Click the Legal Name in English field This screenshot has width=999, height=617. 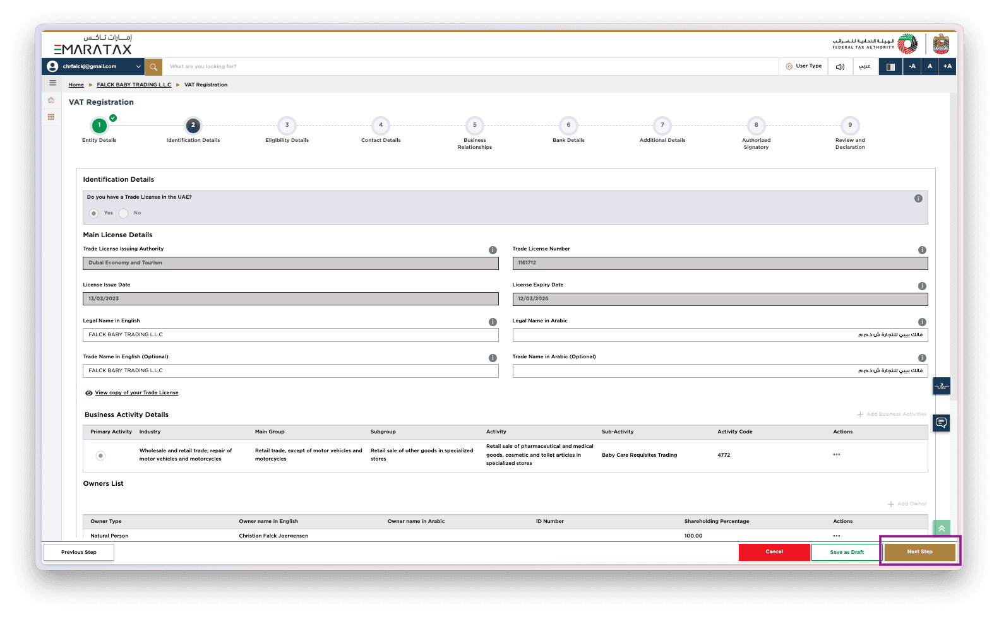(290, 335)
